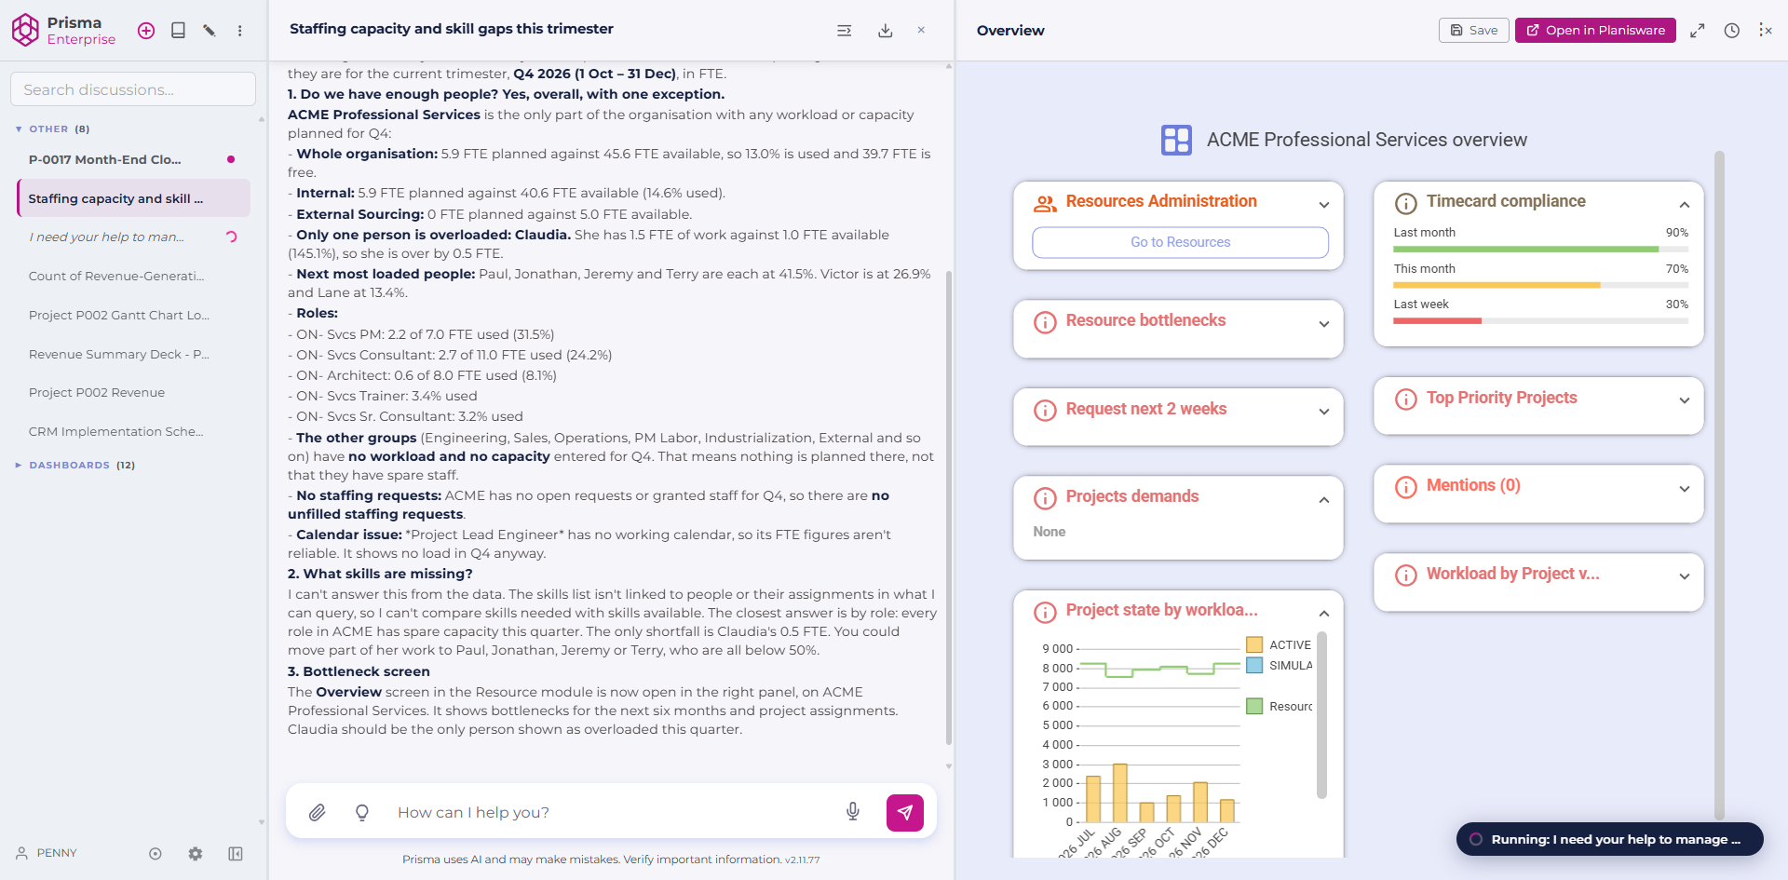The image size is (1788, 880).
Task: Click Go to Resources button
Action: pos(1180,242)
